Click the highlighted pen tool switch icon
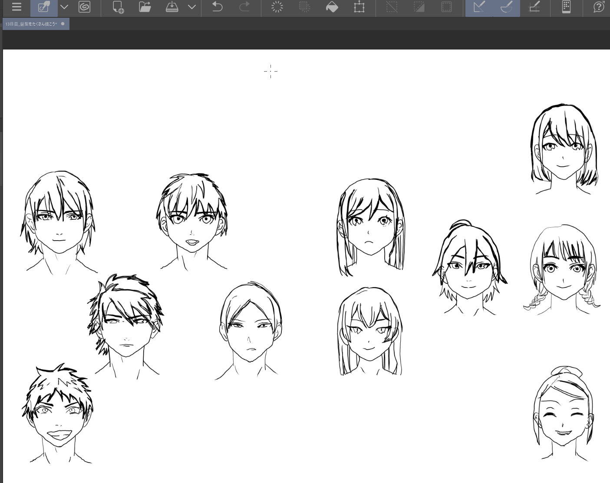 [x=44, y=7]
